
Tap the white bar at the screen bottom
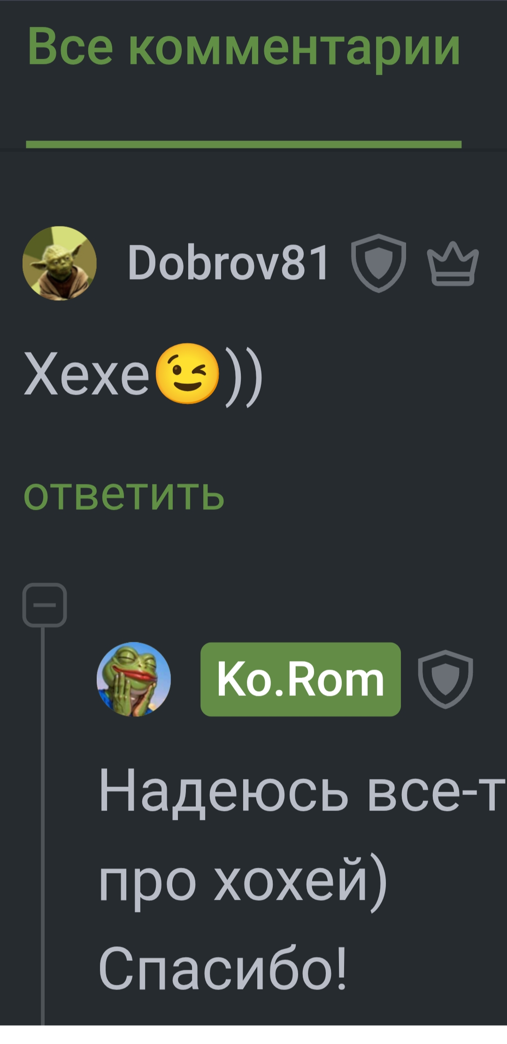pos(253,1035)
